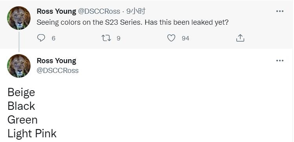Image resolution: width=294 pixels, height=142 pixels.
Task: Click the lion avatar on the second tweet
Action: pyautogui.click(x=19, y=66)
